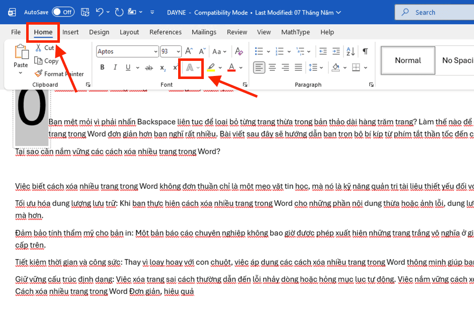Open the Font dialog launcher
The image size is (474, 310).
pos(245,85)
